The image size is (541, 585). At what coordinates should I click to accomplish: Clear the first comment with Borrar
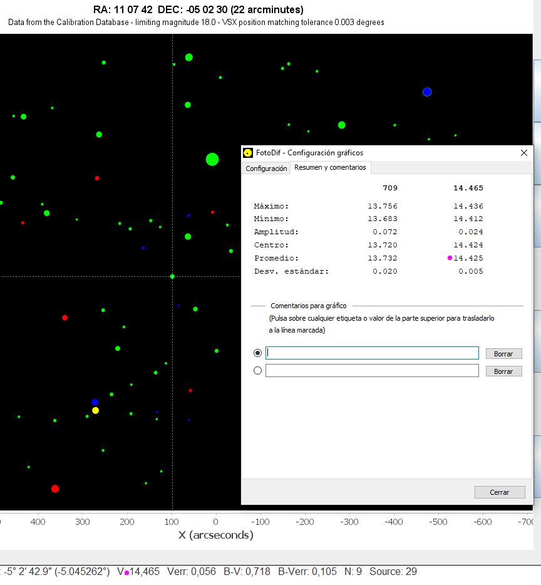[503, 354]
